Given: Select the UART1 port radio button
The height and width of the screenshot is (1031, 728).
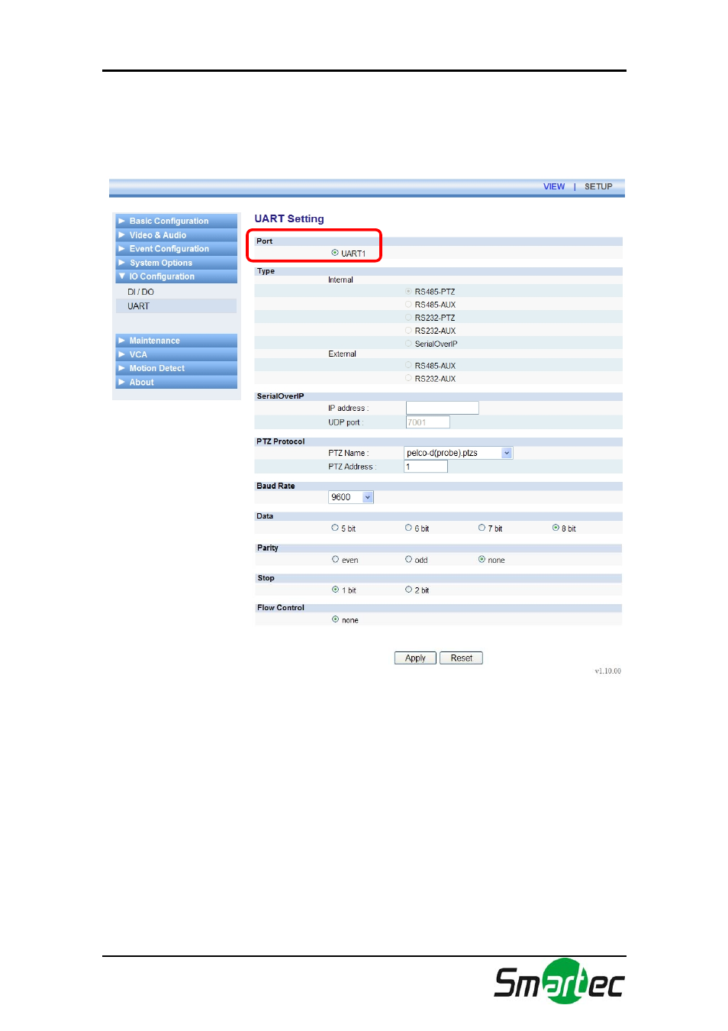Looking at the screenshot, I should [x=335, y=253].
